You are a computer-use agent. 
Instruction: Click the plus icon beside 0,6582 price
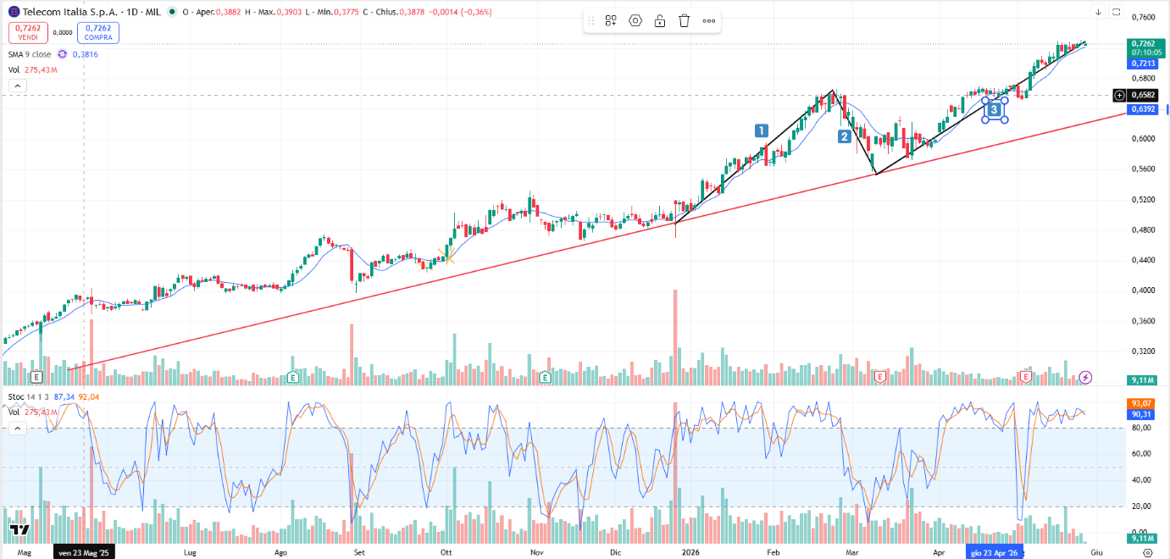(x=1119, y=96)
